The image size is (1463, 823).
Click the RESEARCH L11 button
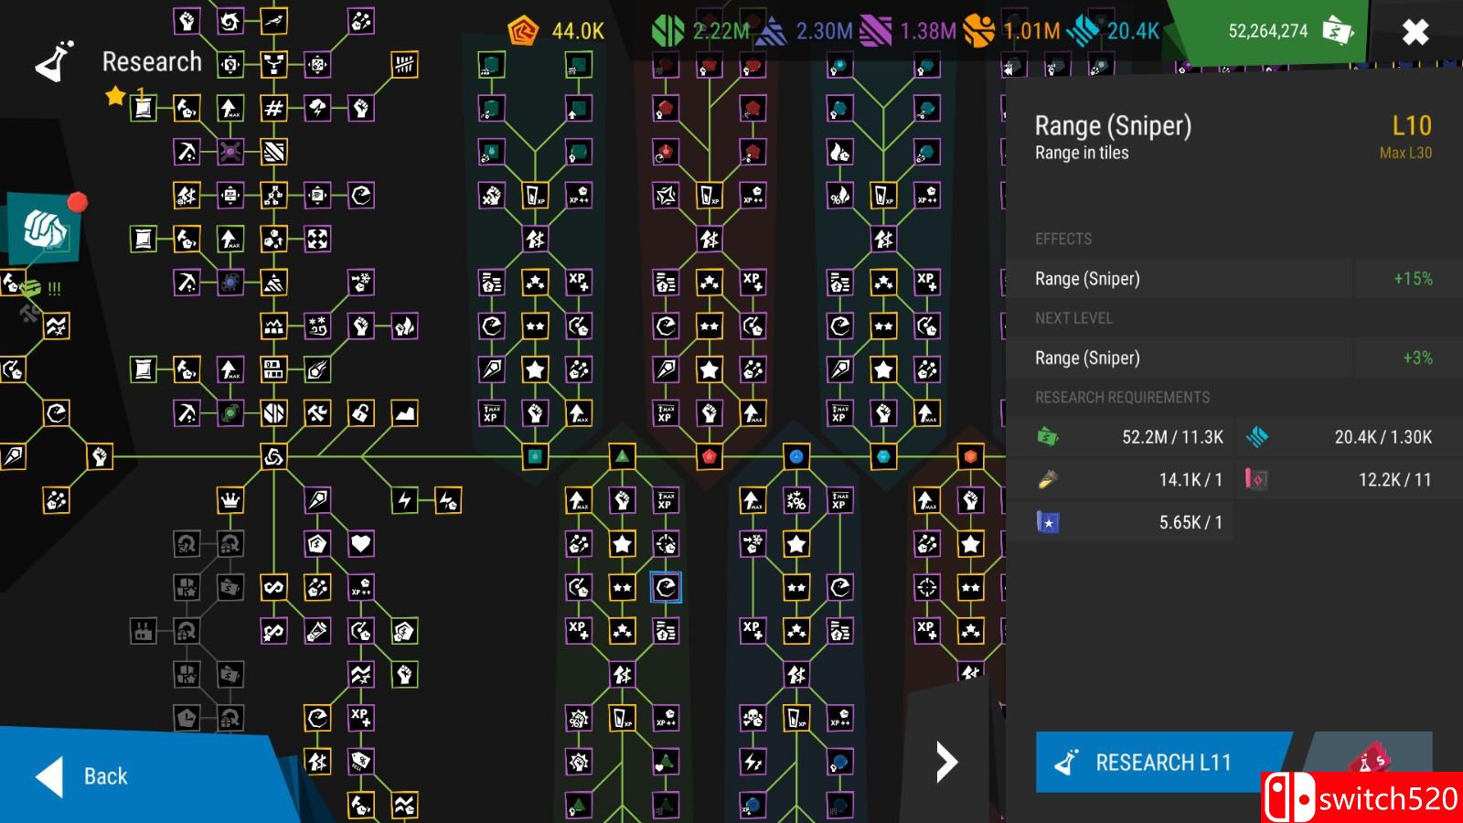1161,762
